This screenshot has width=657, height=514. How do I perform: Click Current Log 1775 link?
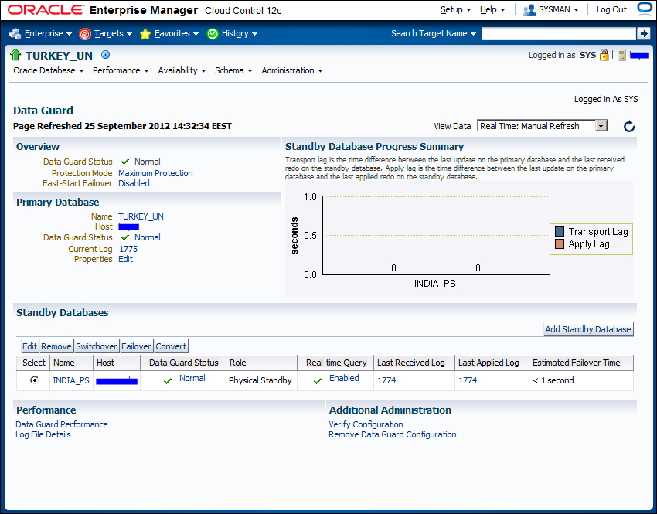pos(128,249)
